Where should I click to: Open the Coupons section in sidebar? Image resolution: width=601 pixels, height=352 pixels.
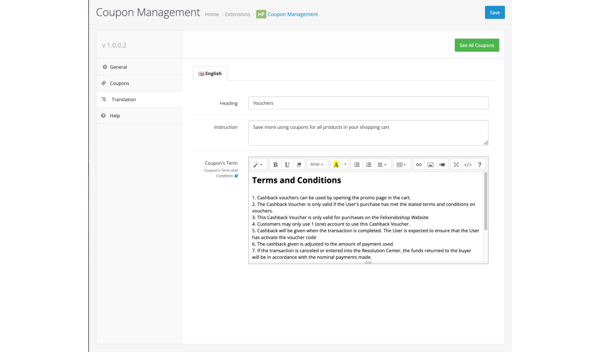pos(119,83)
